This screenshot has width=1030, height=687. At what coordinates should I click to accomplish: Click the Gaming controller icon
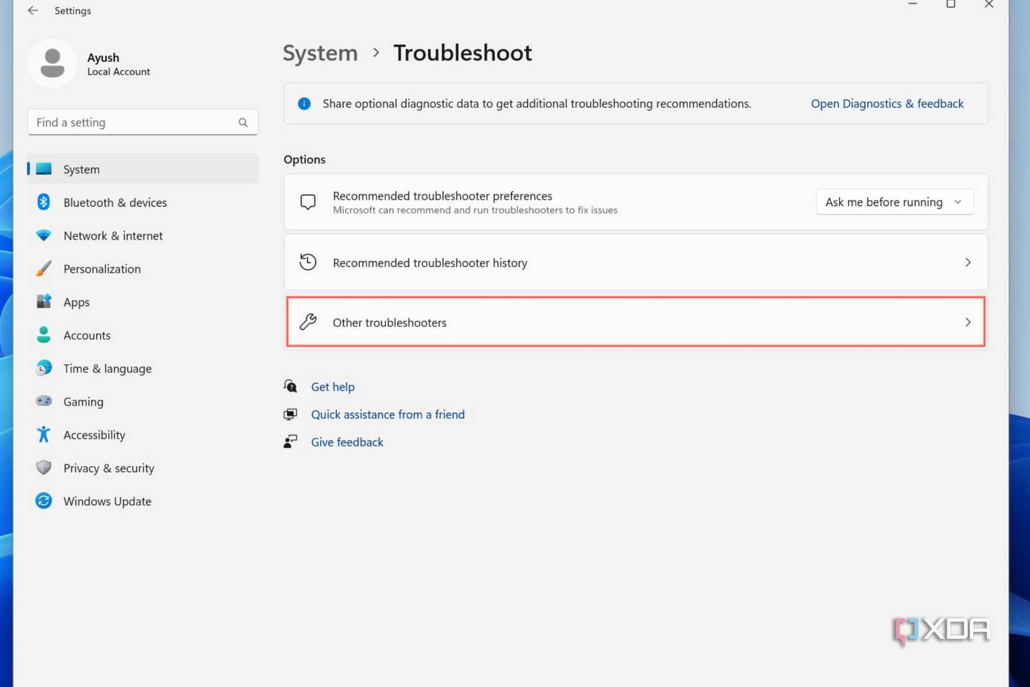44,401
